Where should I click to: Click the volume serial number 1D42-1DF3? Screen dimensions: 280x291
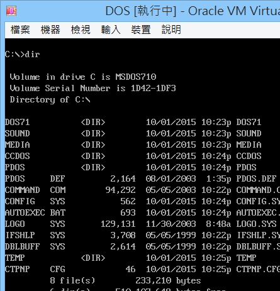(x=154, y=88)
